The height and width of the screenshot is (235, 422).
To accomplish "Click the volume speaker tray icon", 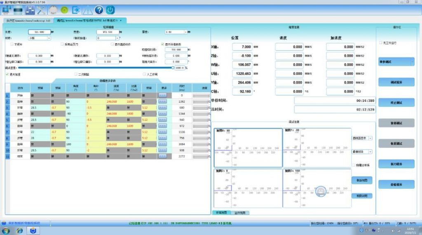I will (x=393, y=231).
